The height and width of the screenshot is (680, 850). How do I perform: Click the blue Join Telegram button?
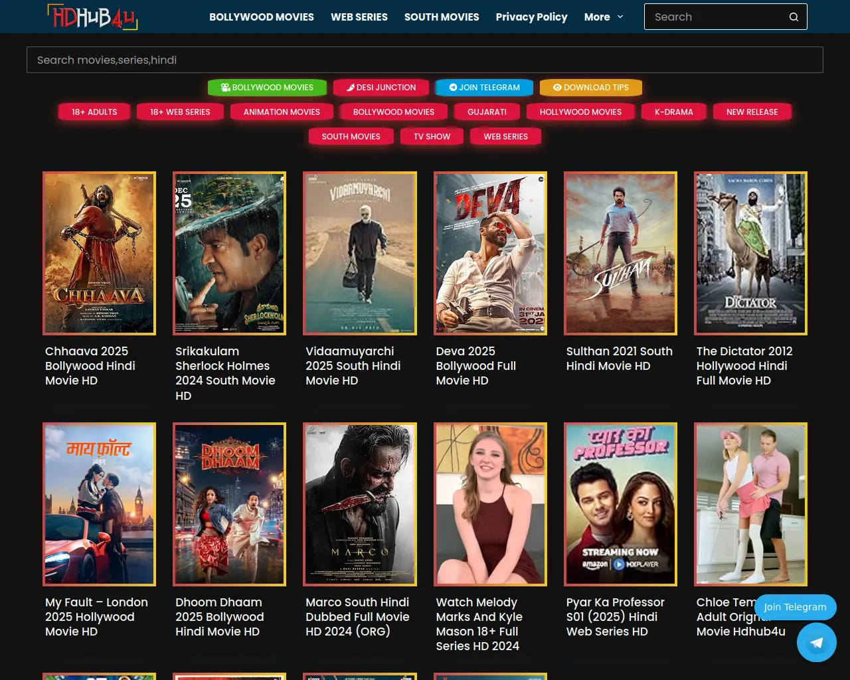(x=485, y=88)
